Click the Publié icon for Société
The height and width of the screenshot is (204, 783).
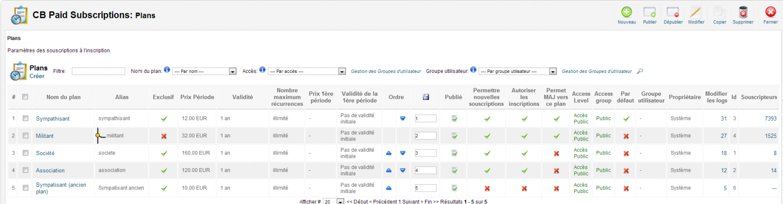tap(455, 154)
